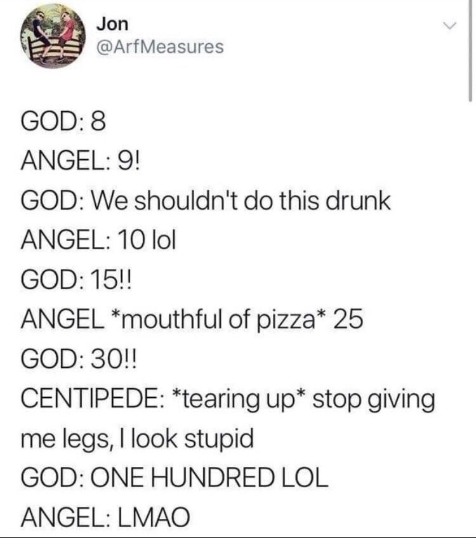Click the line "ANGEL: 10 lol"
Image resolution: width=476 pixels, height=538 pixels.
98,240
